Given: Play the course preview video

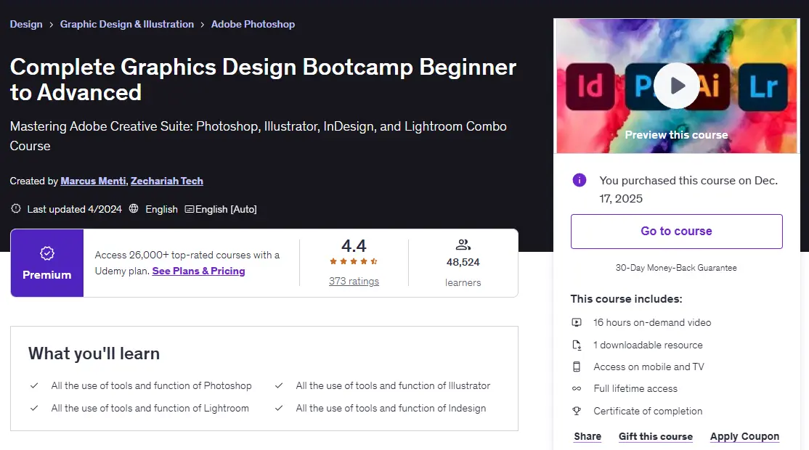Looking at the screenshot, I should tap(676, 86).
